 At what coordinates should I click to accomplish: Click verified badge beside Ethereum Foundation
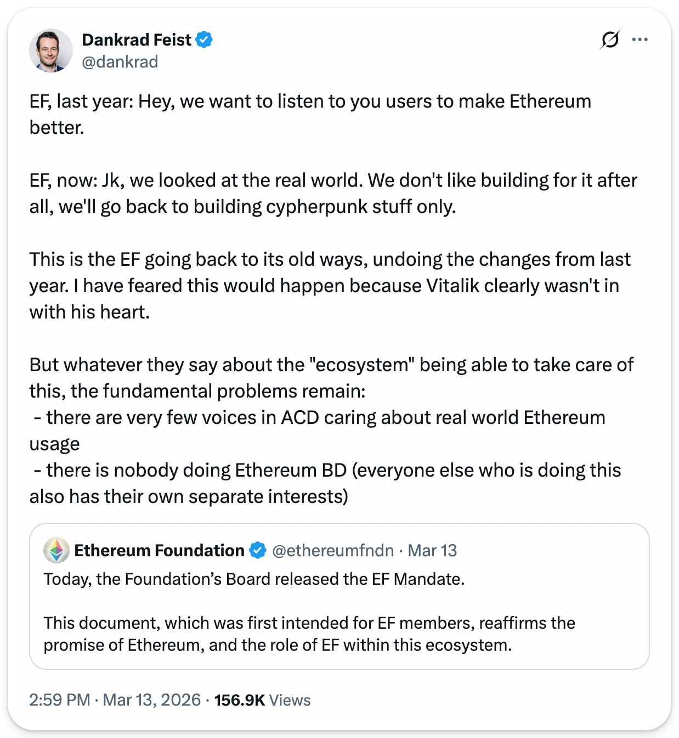(258, 550)
